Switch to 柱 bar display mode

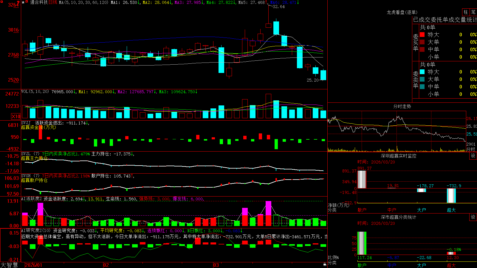click(x=466, y=12)
